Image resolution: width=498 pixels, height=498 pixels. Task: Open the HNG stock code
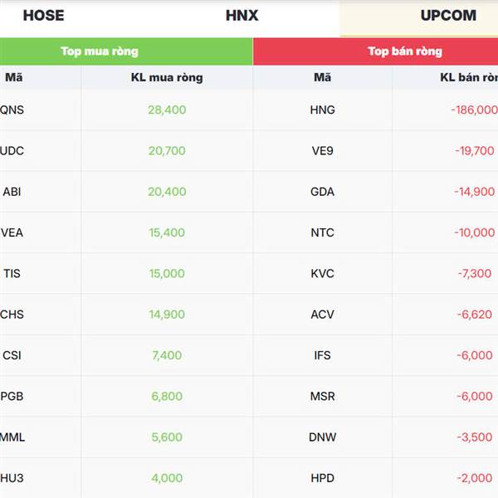tap(322, 110)
